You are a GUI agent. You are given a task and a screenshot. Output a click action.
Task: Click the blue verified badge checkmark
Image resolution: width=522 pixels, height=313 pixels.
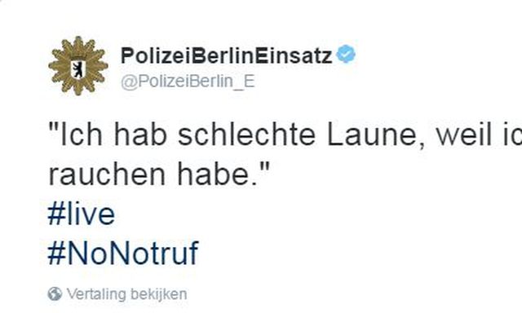pyautogui.click(x=346, y=55)
